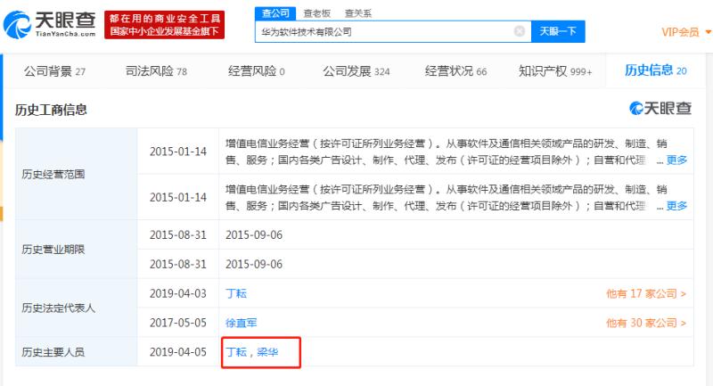Image resolution: width=713 pixels, height=386 pixels.
Task: Open the VIP会员 link
Action: 680,32
